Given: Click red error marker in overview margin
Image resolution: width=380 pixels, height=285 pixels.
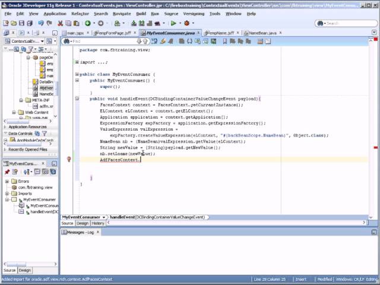Looking at the screenshot, I should [376, 147].
